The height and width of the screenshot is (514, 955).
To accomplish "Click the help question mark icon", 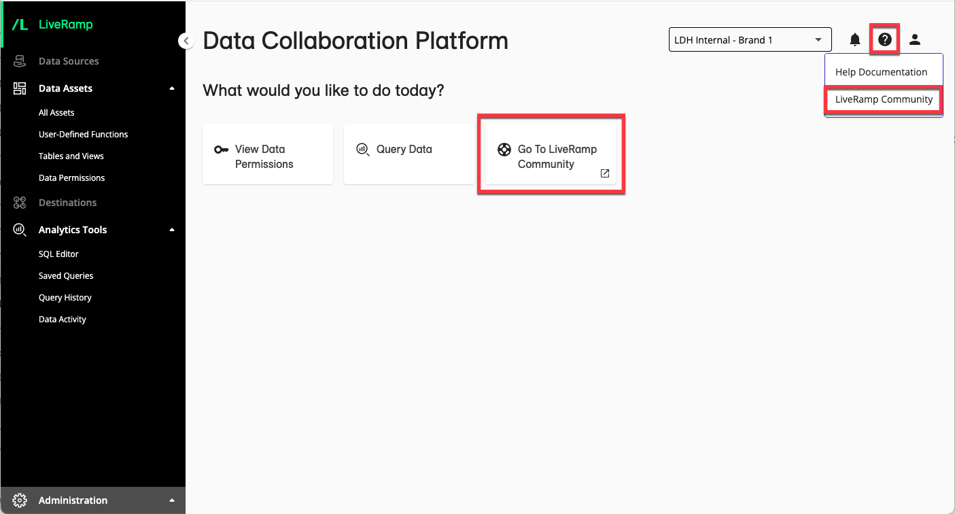I will click(x=885, y=40).
